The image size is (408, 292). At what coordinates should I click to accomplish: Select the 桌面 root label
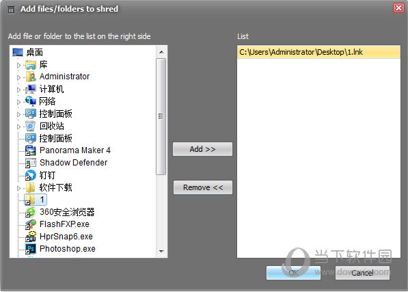click(x=35, y=52)
